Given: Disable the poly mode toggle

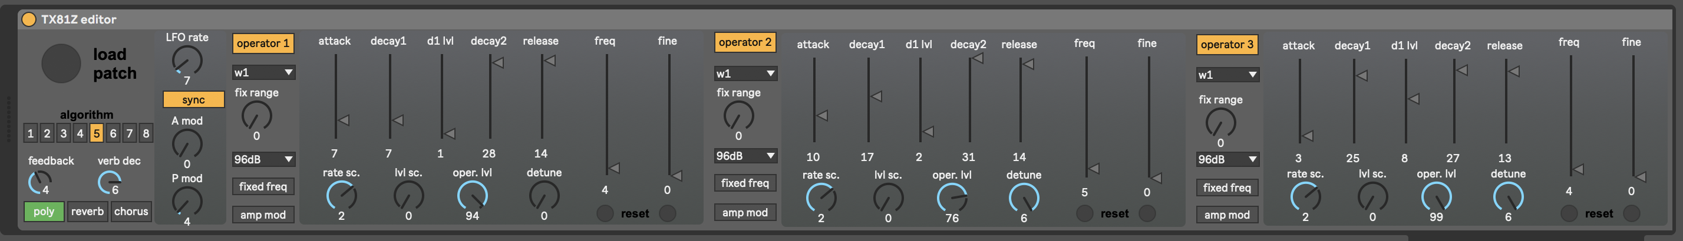Looking at the screenshot, I should click(x=44, y=212).
